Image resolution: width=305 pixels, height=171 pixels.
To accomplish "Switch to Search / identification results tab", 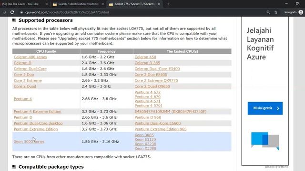I will (x=78, y=4).
